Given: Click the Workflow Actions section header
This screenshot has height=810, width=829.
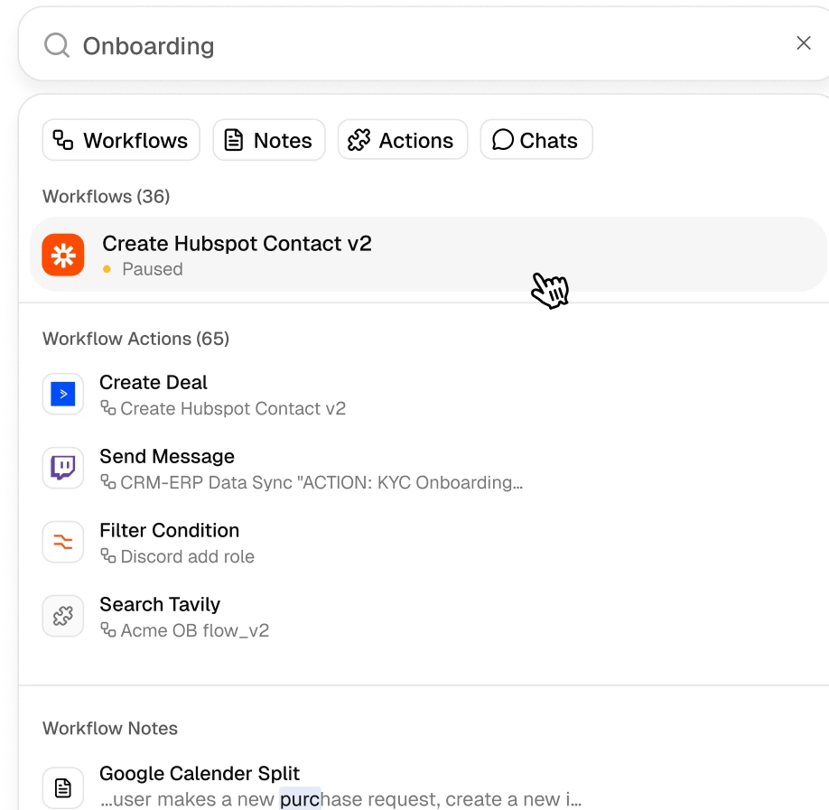Looking at the screenshot, I should 135,339.
